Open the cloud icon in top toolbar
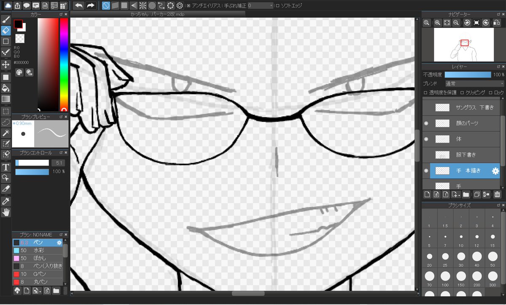Viewport: 506px width, 305px height. (8, 5)
